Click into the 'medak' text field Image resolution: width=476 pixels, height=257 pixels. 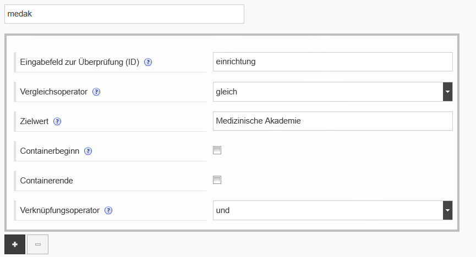tap(124, 14)
